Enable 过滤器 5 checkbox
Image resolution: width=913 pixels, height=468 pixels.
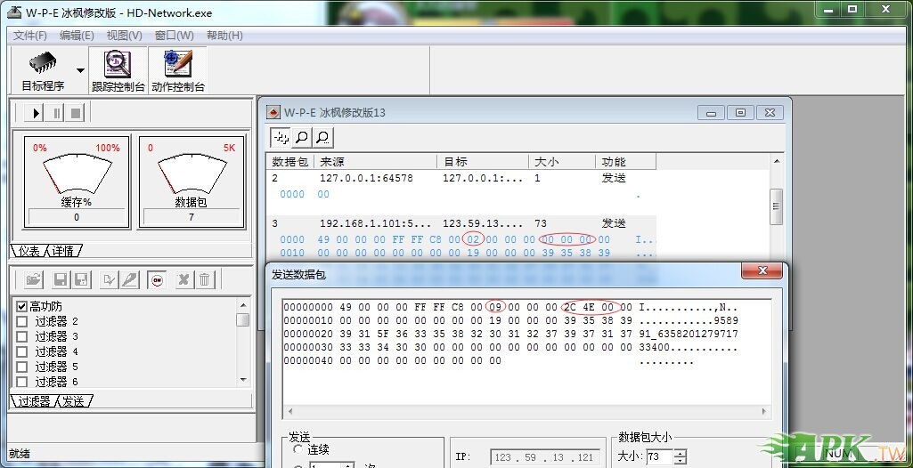(x=22, y=367)
